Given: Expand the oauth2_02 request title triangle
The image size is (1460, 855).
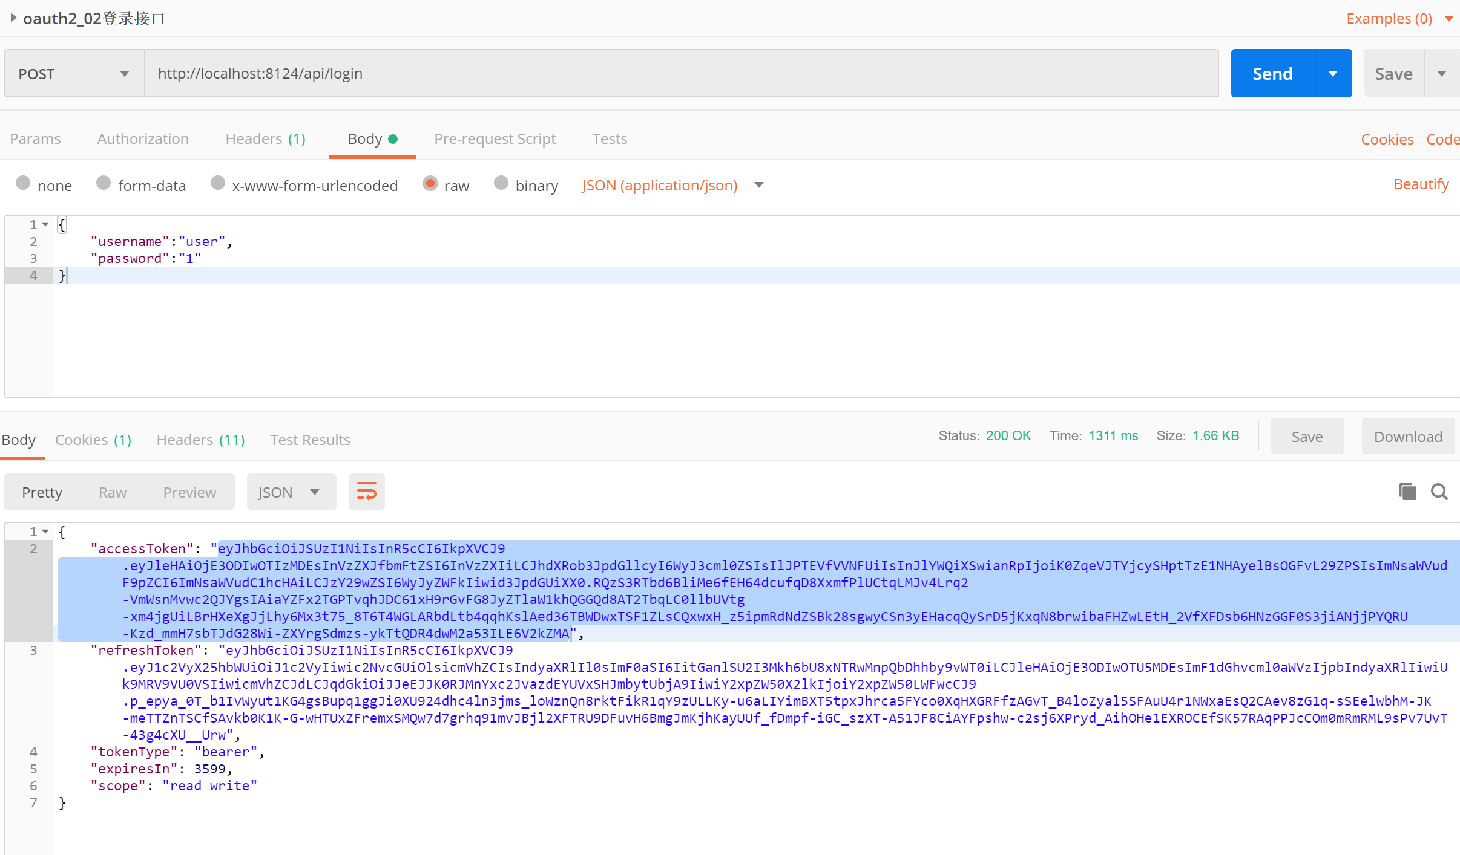Looking at the screenshot, I should [x=13, y=18].
